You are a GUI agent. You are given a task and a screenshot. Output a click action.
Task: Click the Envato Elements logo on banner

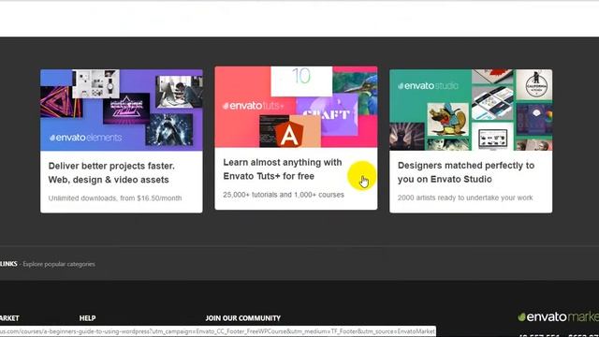click(x=85, y=138)
